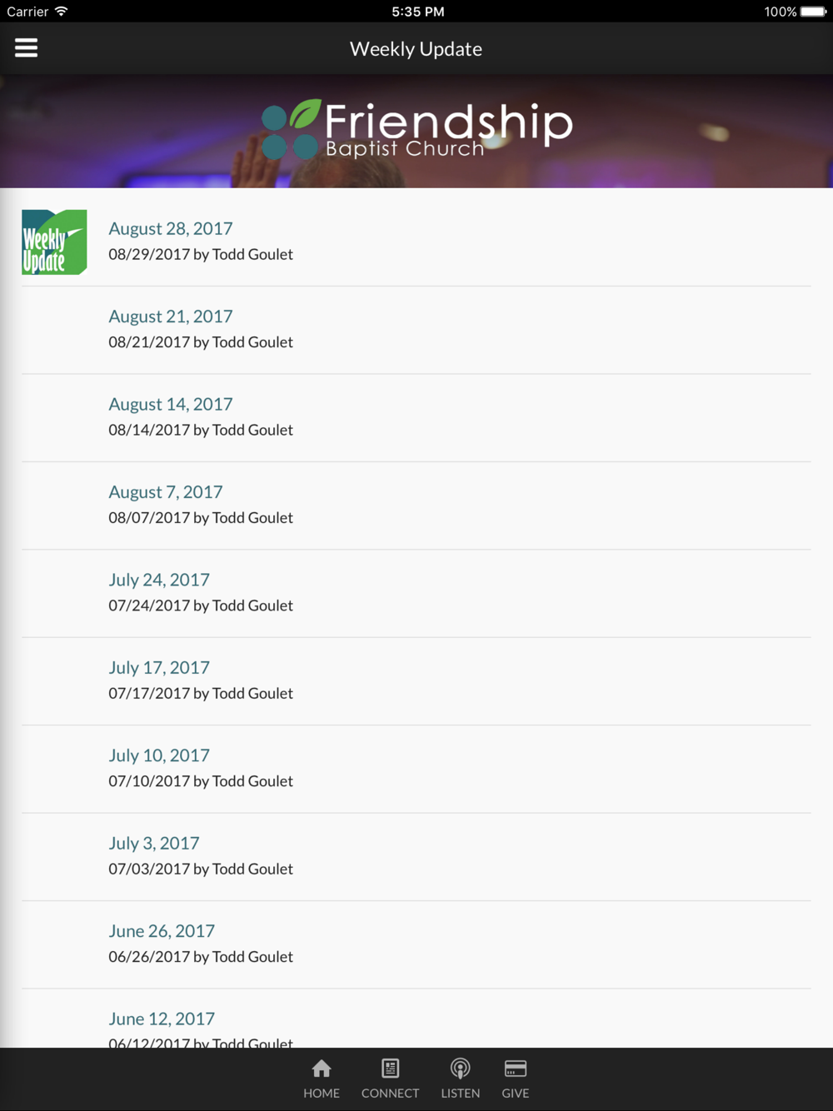833x1111 pixels.
Task: Open the Weekly Update thumbnail image
Action: tap(54, 242)
